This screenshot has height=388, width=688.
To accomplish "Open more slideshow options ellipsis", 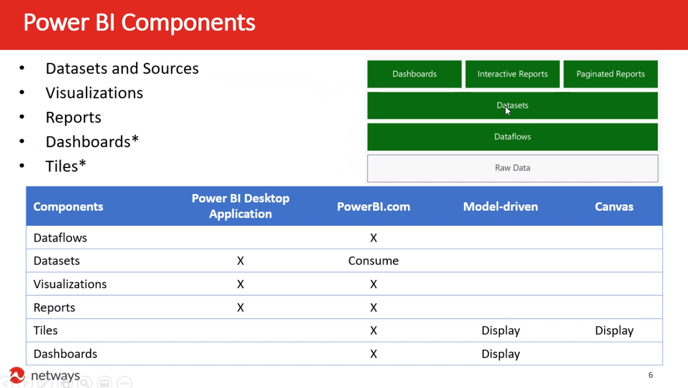I will click(124, 383).
